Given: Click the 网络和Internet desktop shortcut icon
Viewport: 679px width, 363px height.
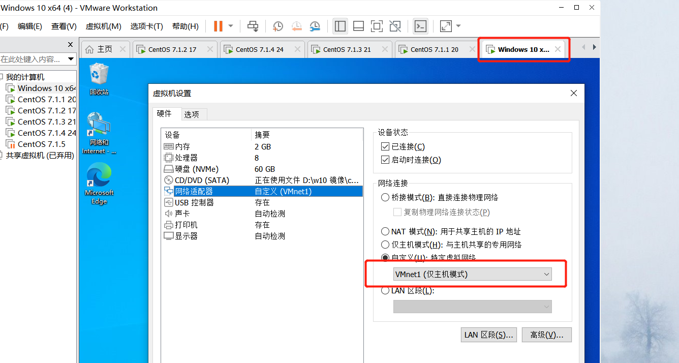Looking at the screenshot, I should point(99,133).
